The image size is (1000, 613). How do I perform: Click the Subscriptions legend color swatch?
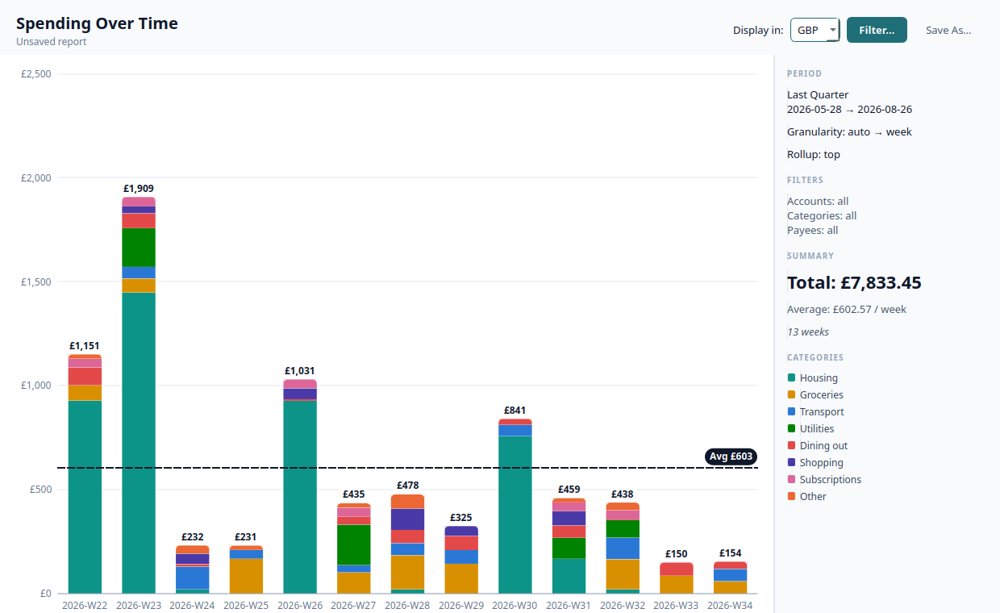(791, 479)
